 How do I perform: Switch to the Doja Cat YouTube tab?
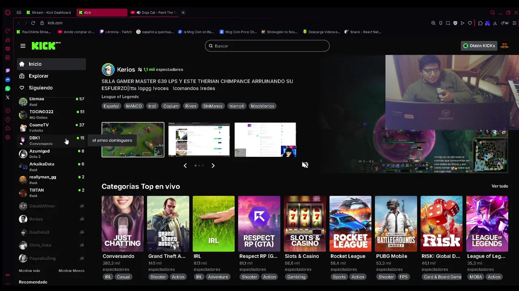(154, 13)
